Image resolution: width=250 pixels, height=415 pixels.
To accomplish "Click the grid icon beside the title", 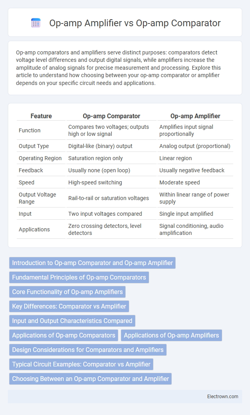I will tap(36, 23).
